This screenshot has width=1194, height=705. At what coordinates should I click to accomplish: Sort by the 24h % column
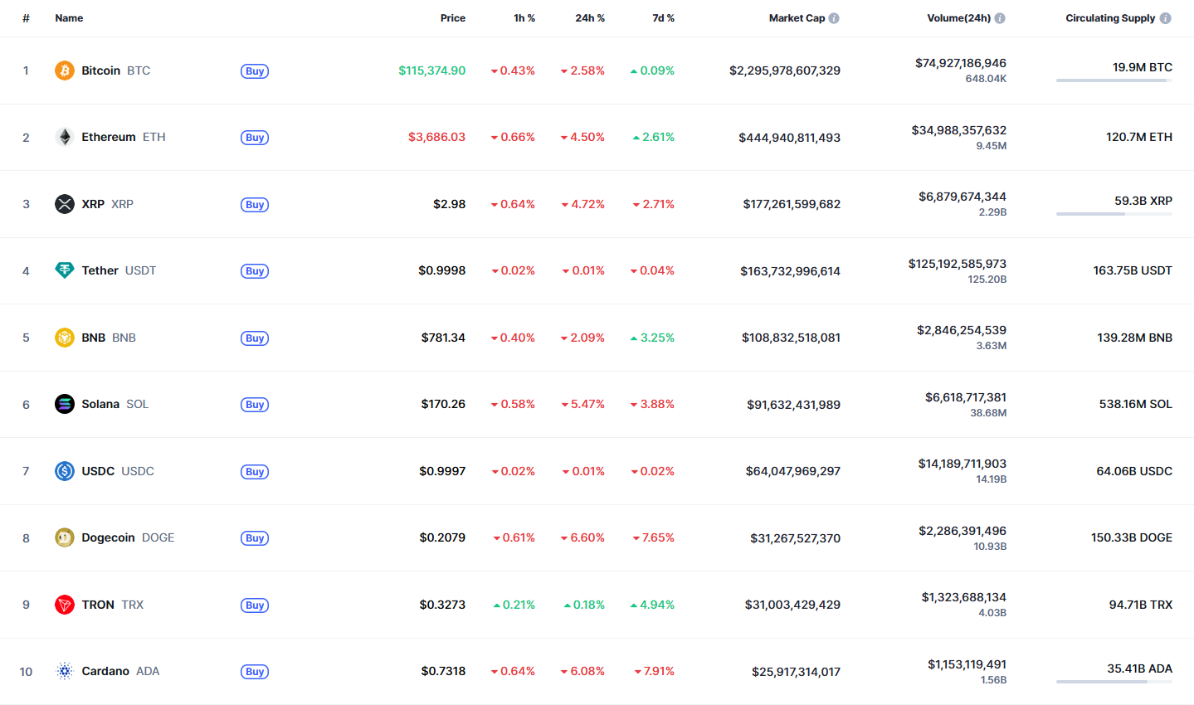click(x=590, y=18)
